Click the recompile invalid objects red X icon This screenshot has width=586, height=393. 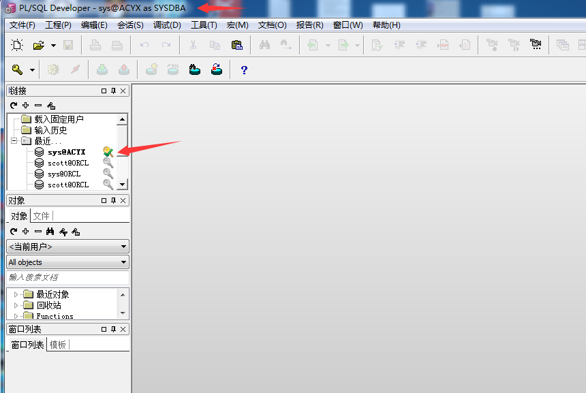tap(217, 69)
